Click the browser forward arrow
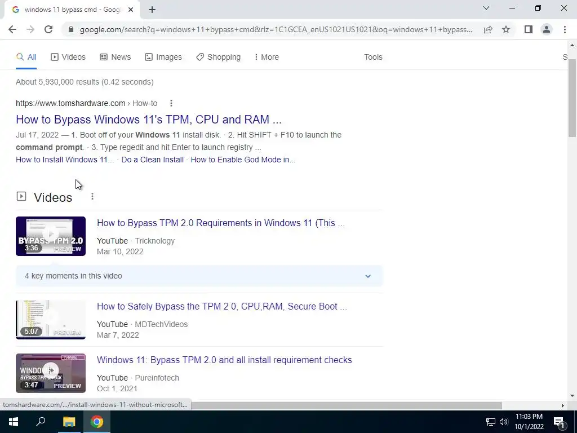Image resolution: width=577 pixels, height=433 pixels. 30,29
